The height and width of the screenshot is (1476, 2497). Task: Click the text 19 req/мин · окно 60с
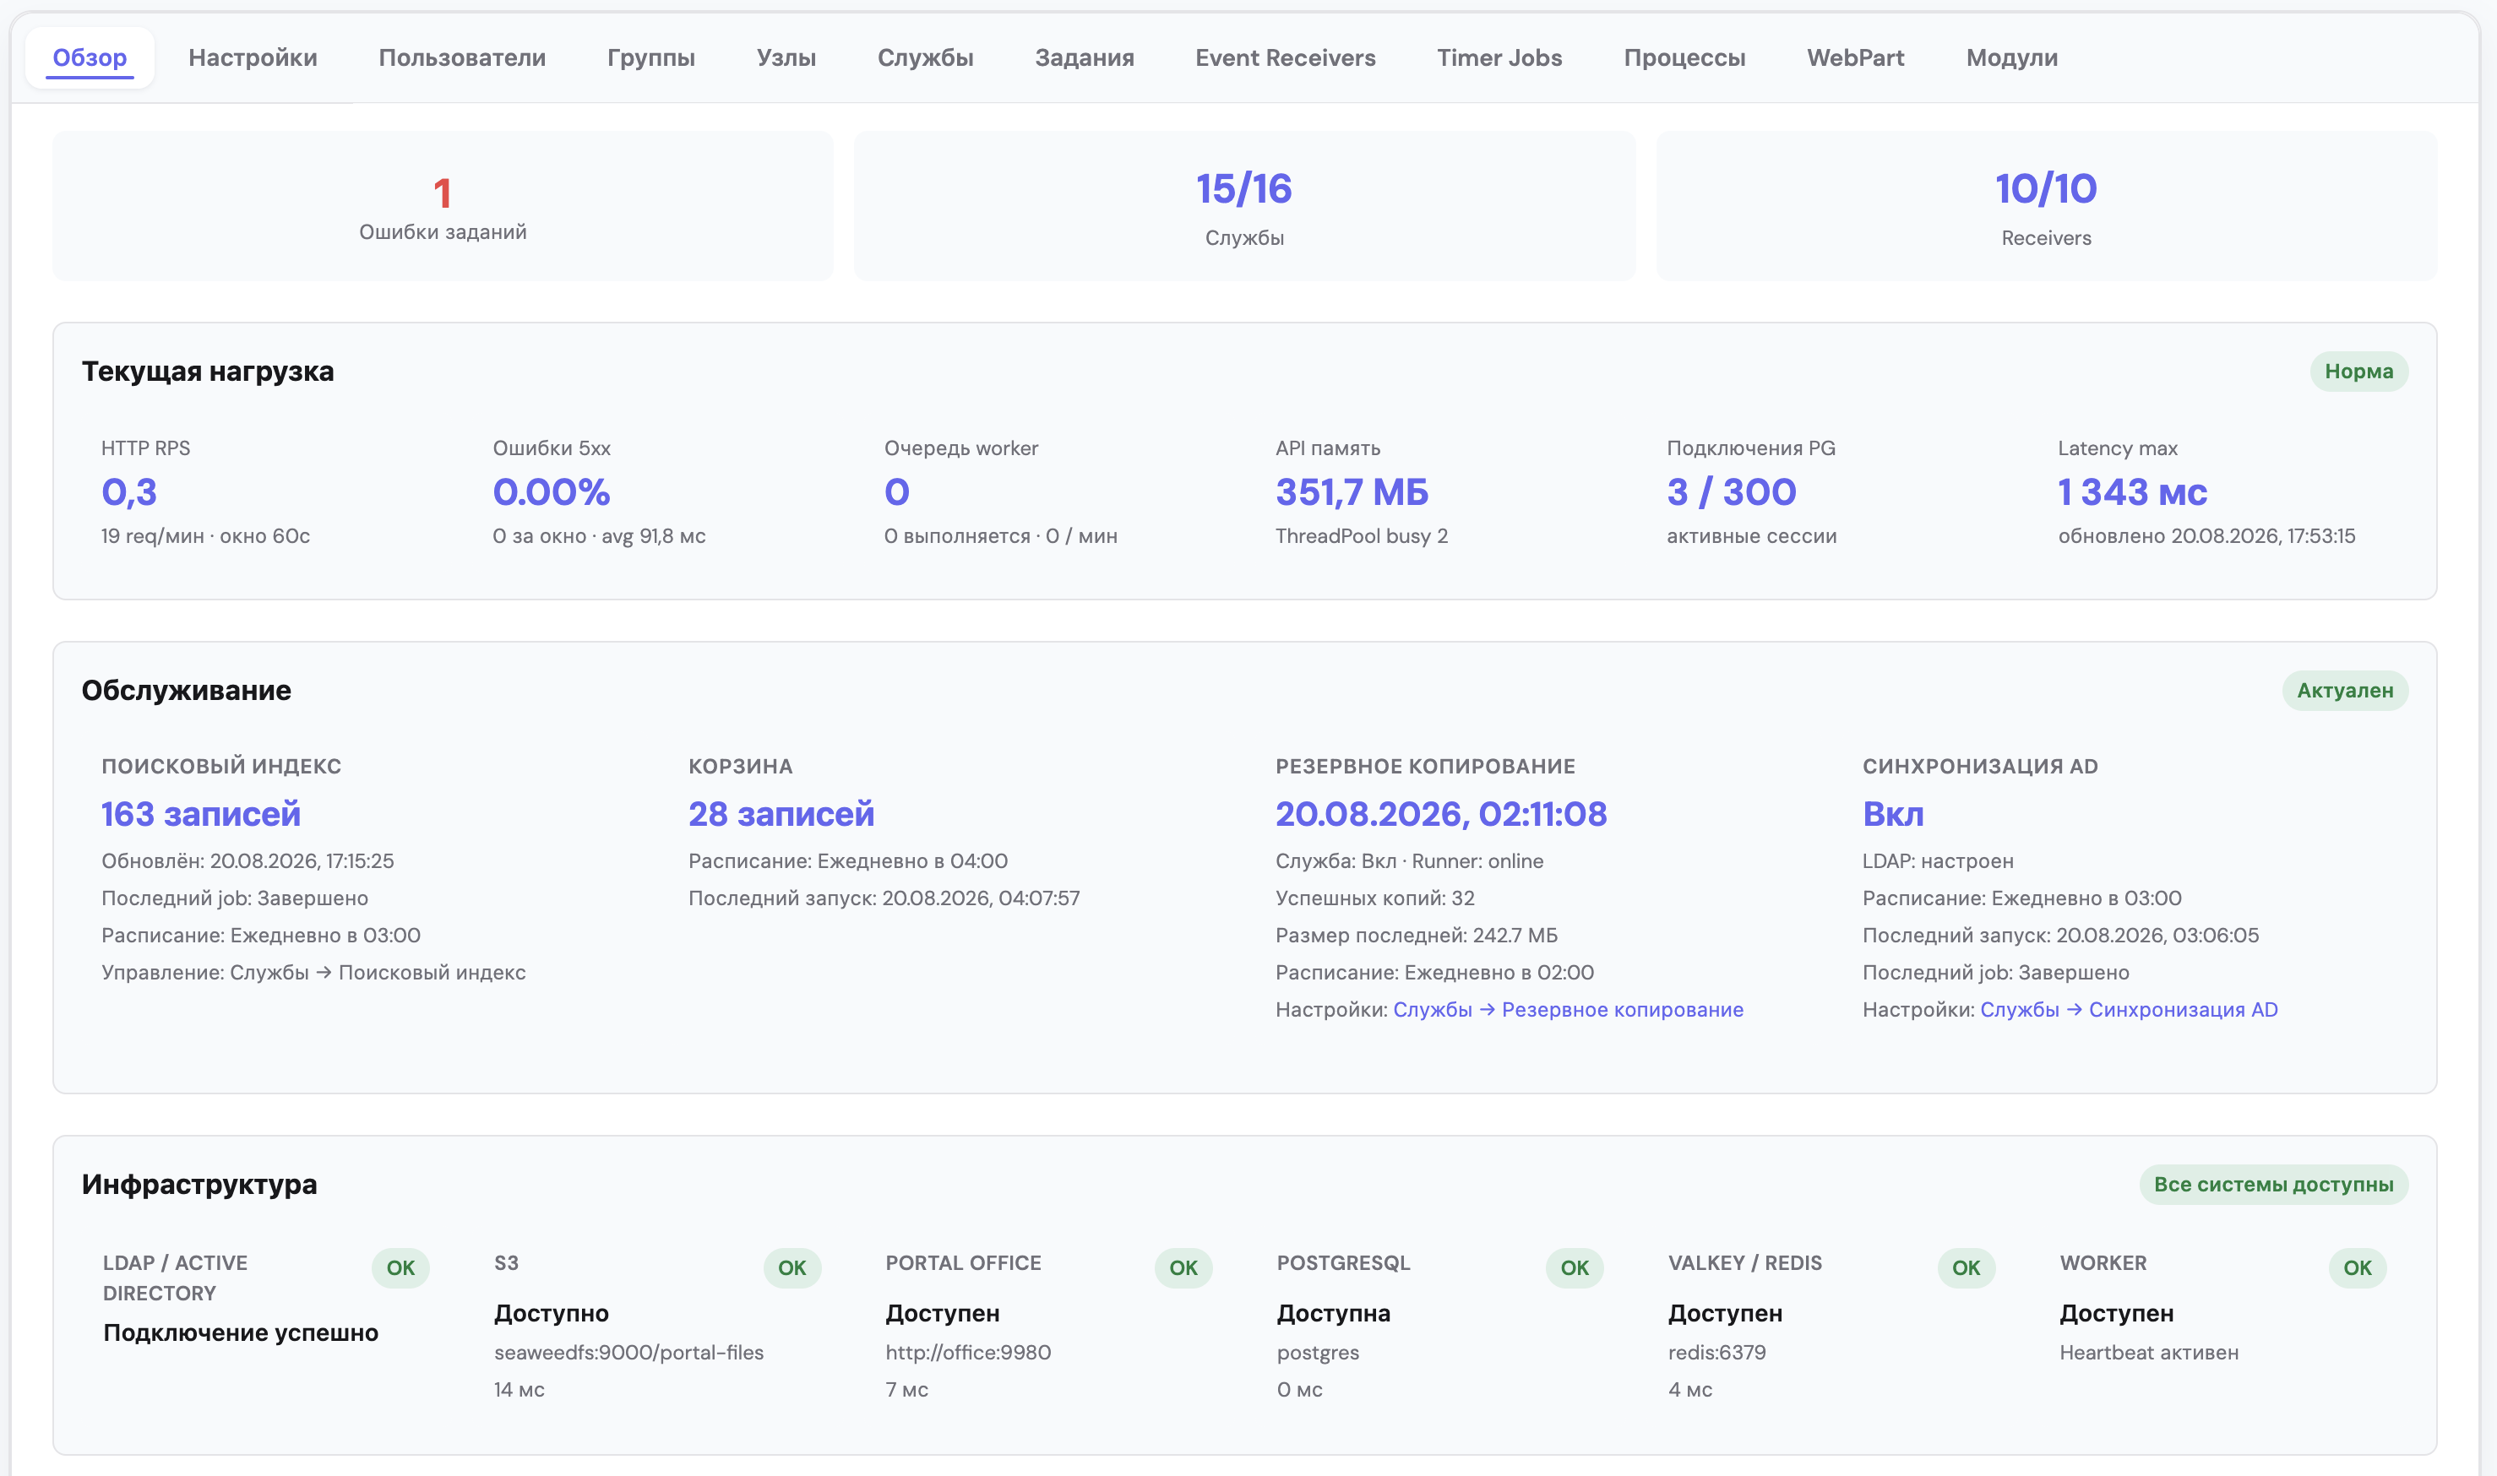coord(206,536)
